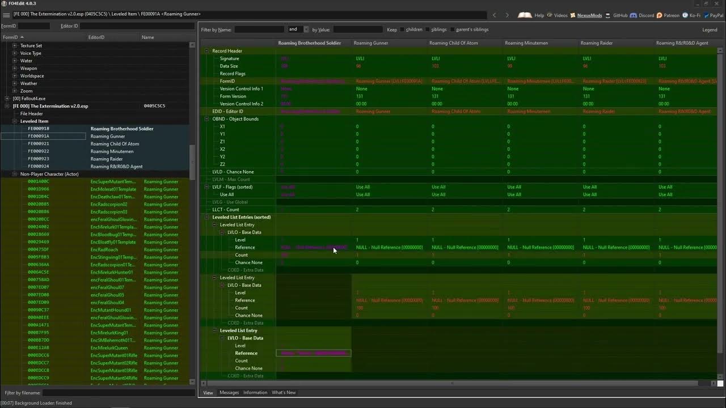Click the Legend button
Viewport: 726px width, 408px height.
point(710,29)
